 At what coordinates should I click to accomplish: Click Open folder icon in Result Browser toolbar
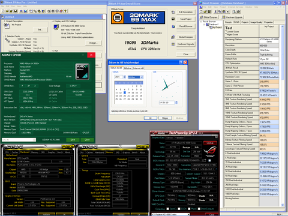pyautogui.click(x=205, y=11)
